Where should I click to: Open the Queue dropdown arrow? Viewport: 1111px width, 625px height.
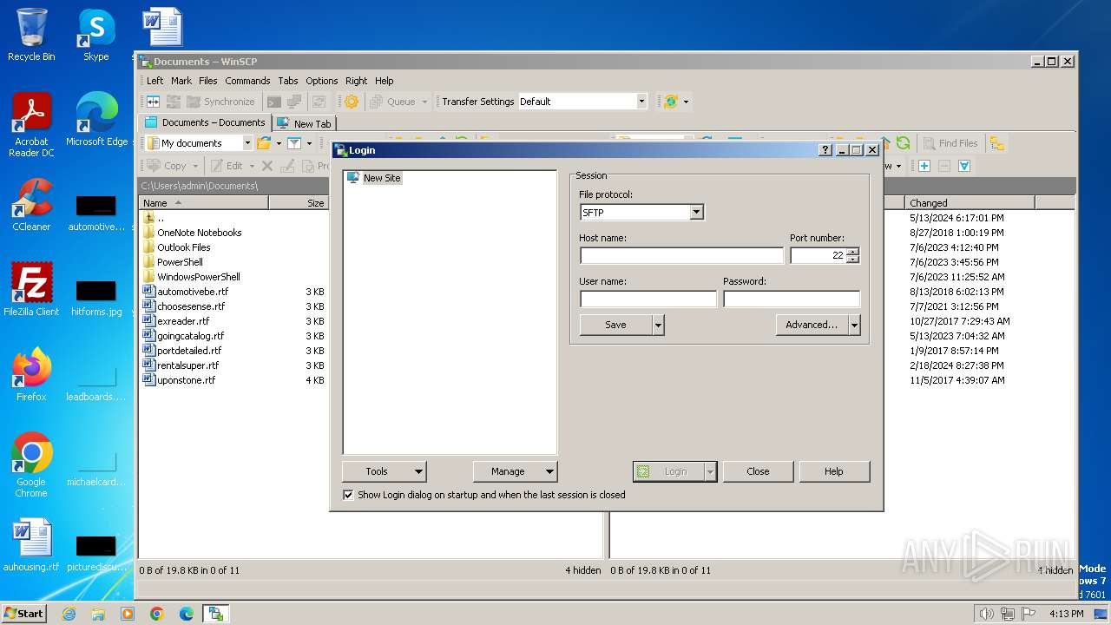[x=425, y=102]
